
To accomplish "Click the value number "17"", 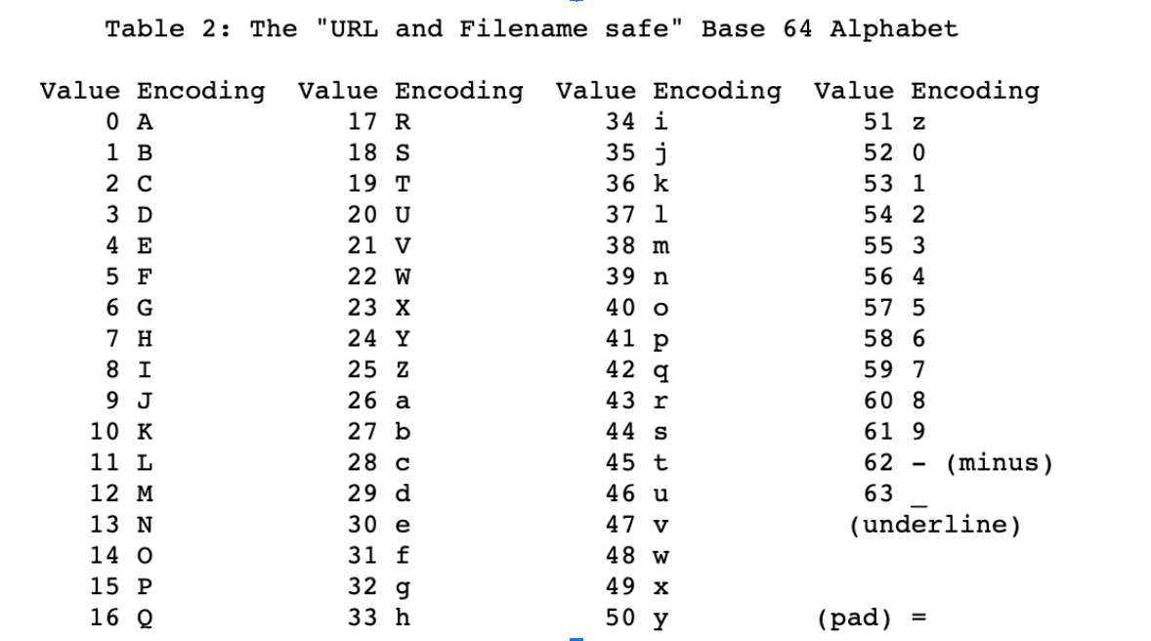I will pyautogui.click(x=362, y=122).
